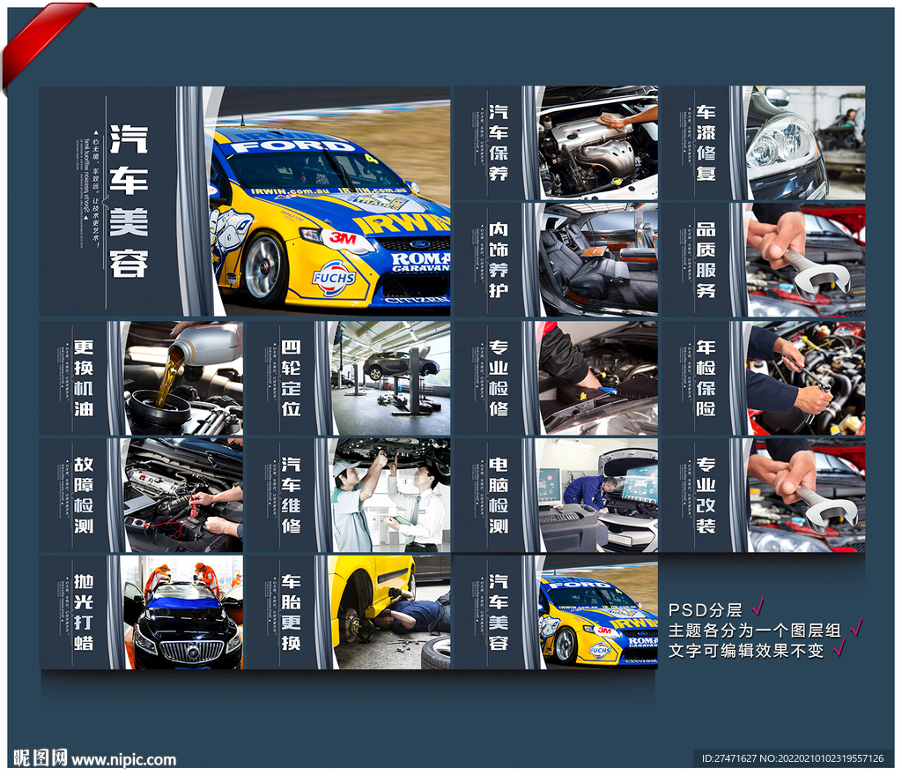Click the 年检保险 title text
This screenshot has width=902, height=776.
tap(706, 378)
